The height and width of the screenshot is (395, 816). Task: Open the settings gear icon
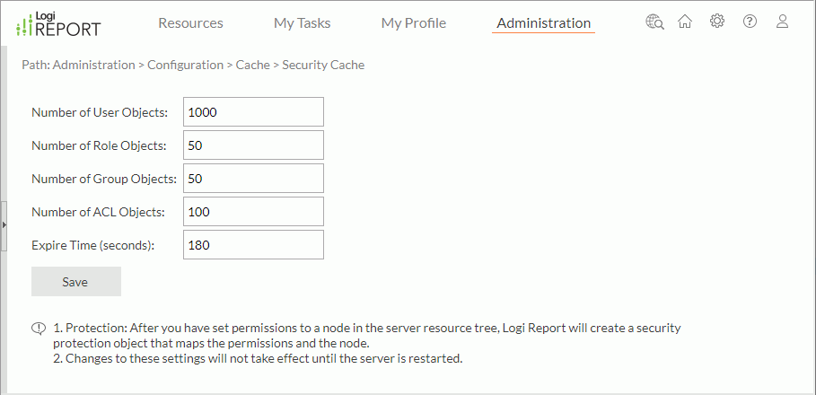(717, 22)
